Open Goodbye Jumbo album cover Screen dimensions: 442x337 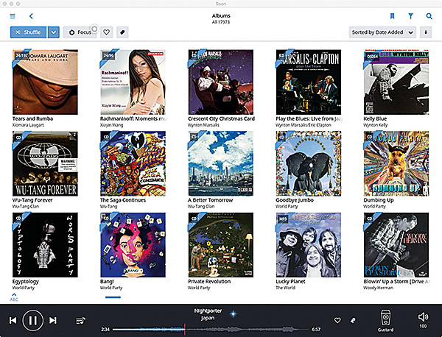coord(309,163)
